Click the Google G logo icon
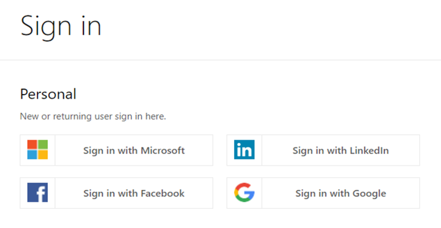Screen dimensions: 441x228 point(244,193)
